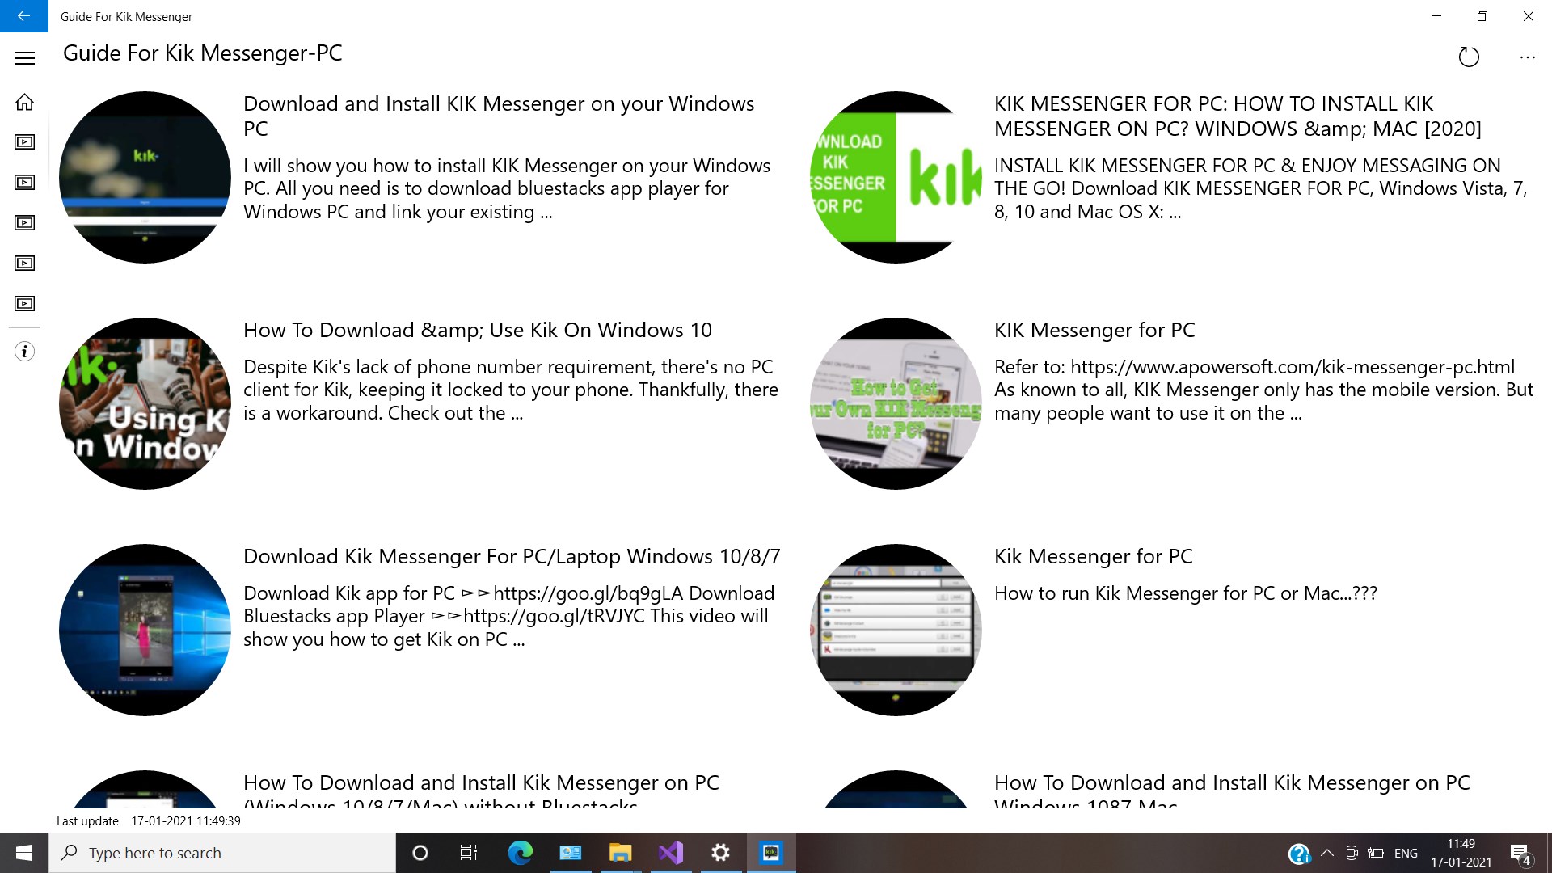The width and height of the screenshot is (1552, 873).
Task: Open 'Download Kik Messenger For PC/Laptop' entry
Action: (x=511, y=556)
